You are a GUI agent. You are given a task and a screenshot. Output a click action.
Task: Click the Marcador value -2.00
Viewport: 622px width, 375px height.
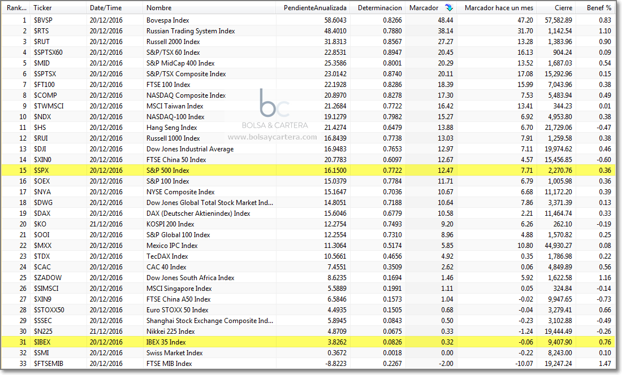[x=447, y=363]
